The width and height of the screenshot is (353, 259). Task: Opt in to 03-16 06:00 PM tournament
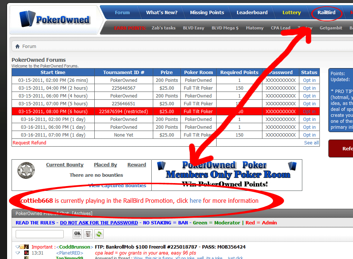(x=309, y=127)
